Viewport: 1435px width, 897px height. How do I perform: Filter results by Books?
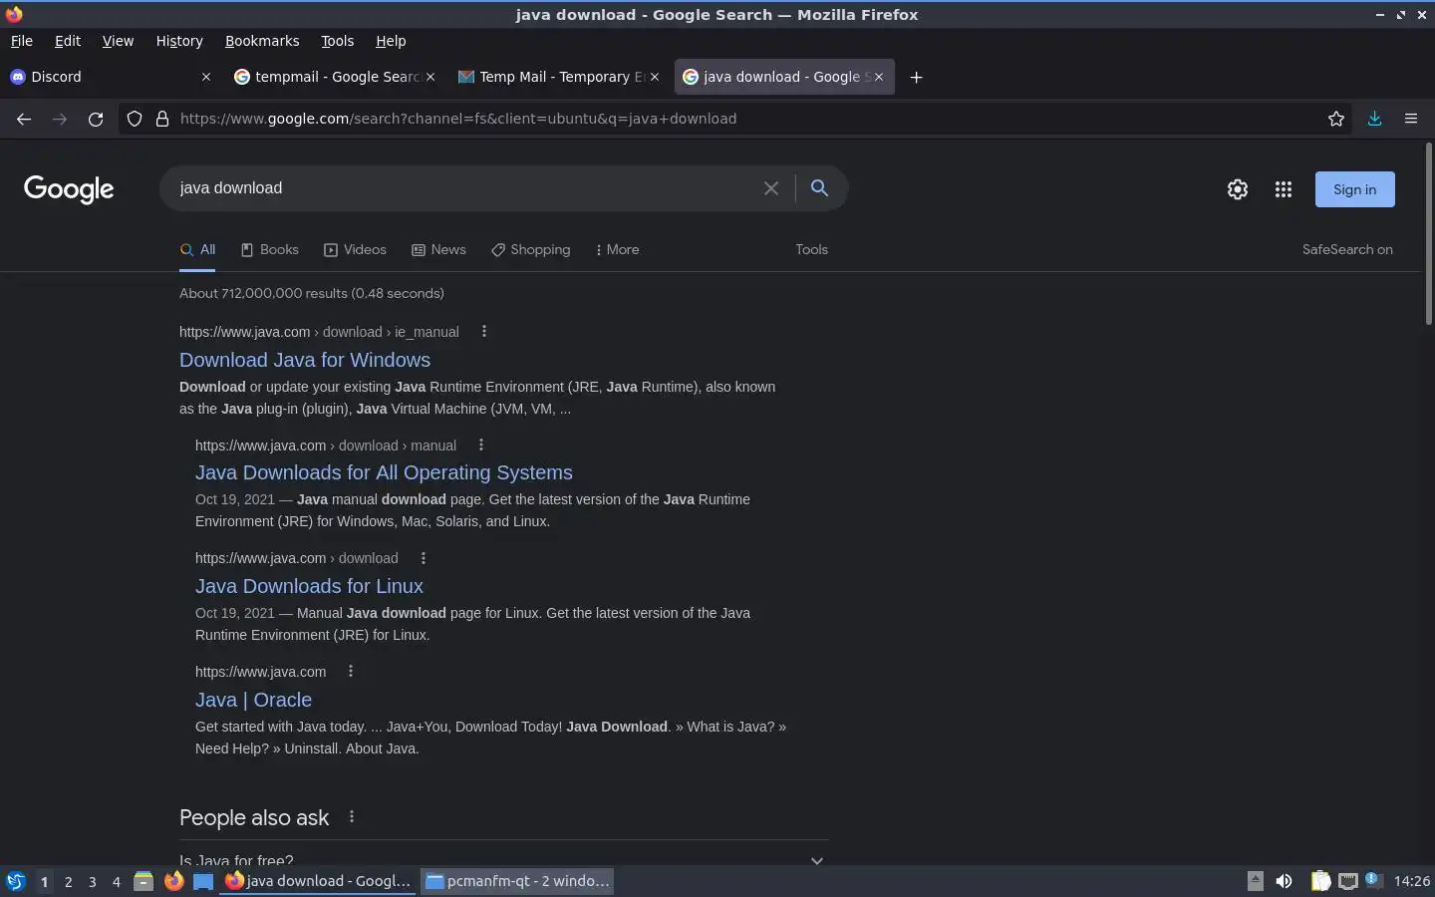pos(270,250)
